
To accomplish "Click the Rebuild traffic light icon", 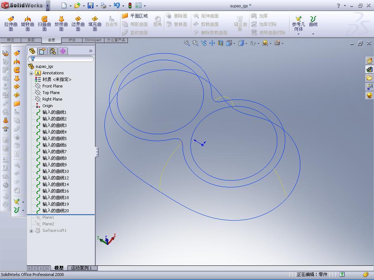I will [130, 5].
